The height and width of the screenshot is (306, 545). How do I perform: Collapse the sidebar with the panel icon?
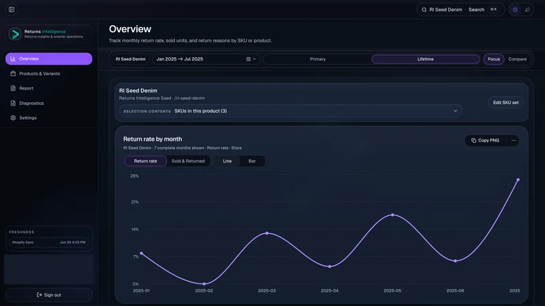(12, 10)
